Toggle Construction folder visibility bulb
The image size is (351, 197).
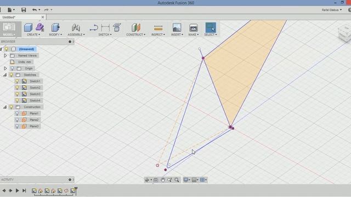(x=11, y=107)
